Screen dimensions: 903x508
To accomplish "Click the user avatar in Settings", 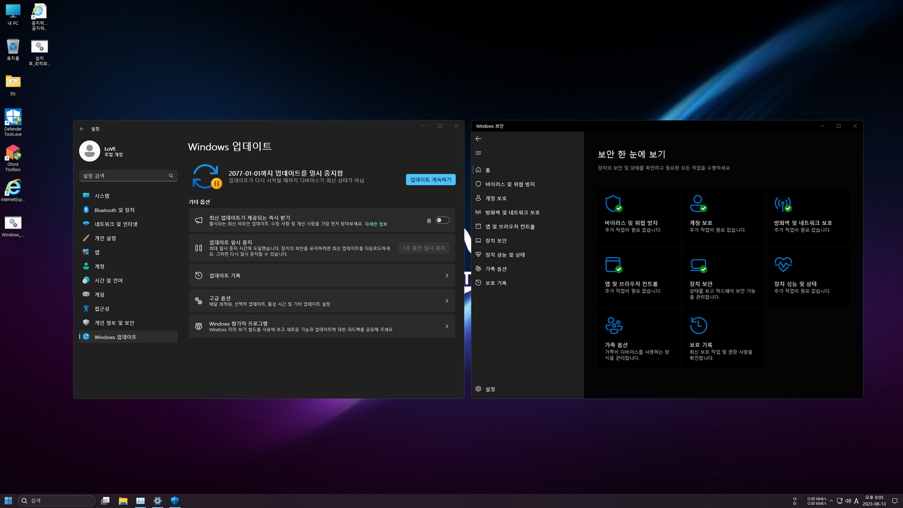I will 90,151.
